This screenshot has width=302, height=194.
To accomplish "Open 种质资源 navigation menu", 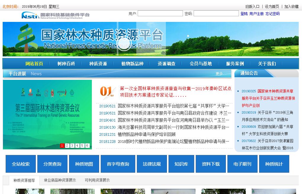I will click(x=98, y=64).
